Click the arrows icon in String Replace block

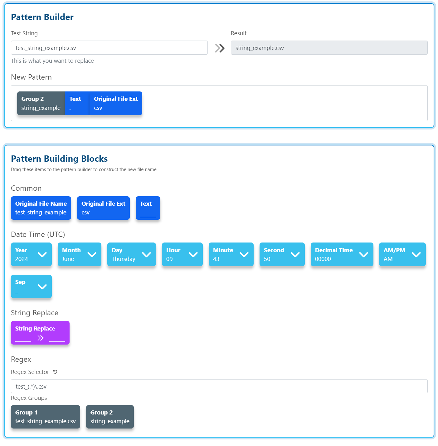pyautogui.click(x=41, y=338)
